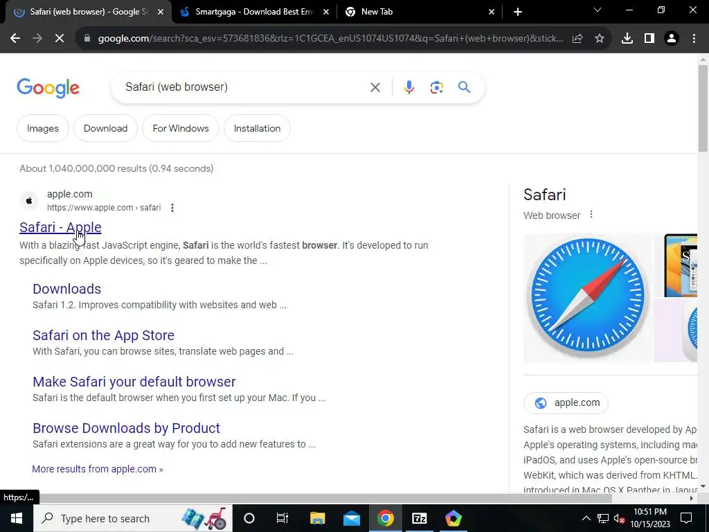This screenshot has height=532, width=709.
Task: Open the notification center icon
Action: coord(686,518)
